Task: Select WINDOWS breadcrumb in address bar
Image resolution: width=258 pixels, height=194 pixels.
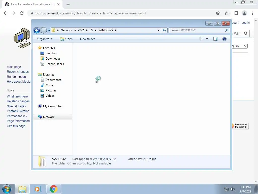Action: pos(106,30)
